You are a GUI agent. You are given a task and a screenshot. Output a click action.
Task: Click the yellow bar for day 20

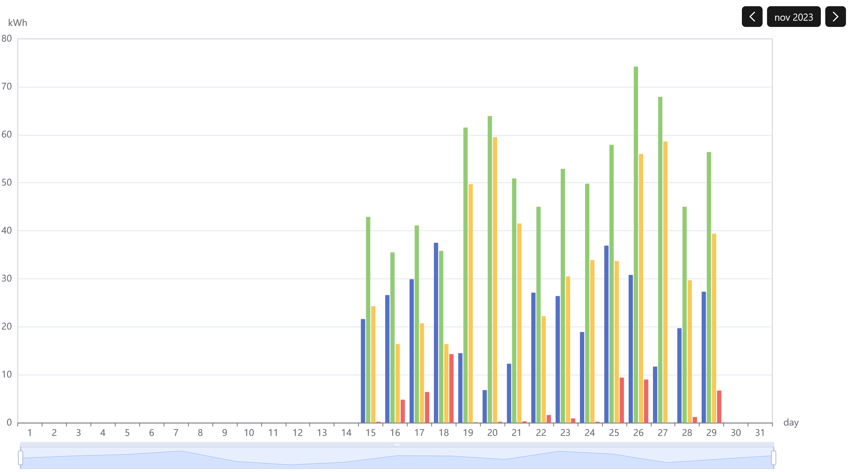click(x=495, y=280)
